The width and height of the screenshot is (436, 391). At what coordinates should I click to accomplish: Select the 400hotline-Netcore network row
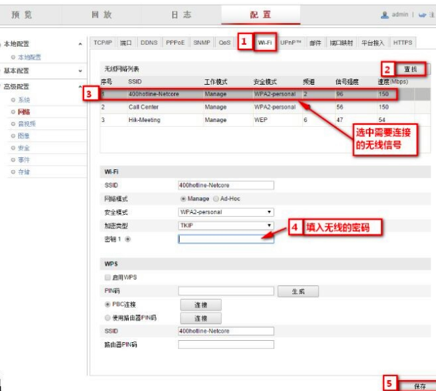coord(265,94)
